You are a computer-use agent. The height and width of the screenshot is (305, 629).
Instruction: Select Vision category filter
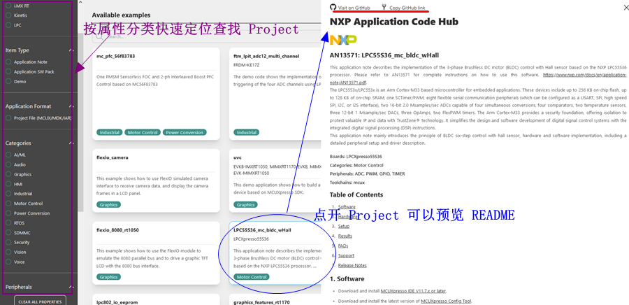(x=9, y=252)
